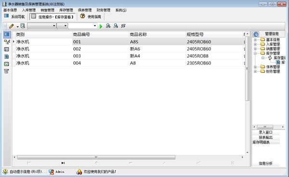The image size is (289, 177).
Task: Run the query with the green arrow
Action: pos(101,26)
